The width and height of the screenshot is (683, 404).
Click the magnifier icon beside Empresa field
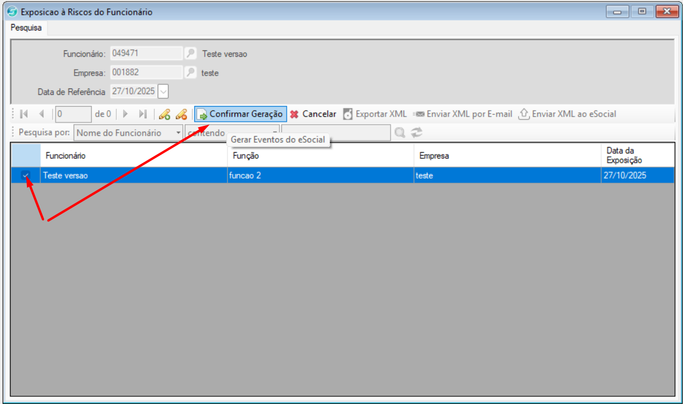191,73
